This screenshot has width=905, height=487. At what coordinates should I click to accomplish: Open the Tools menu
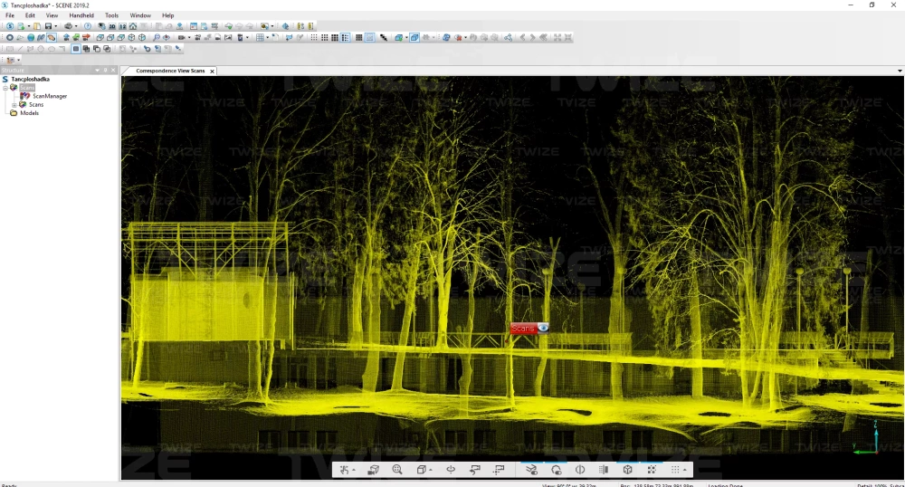[111, 15]
